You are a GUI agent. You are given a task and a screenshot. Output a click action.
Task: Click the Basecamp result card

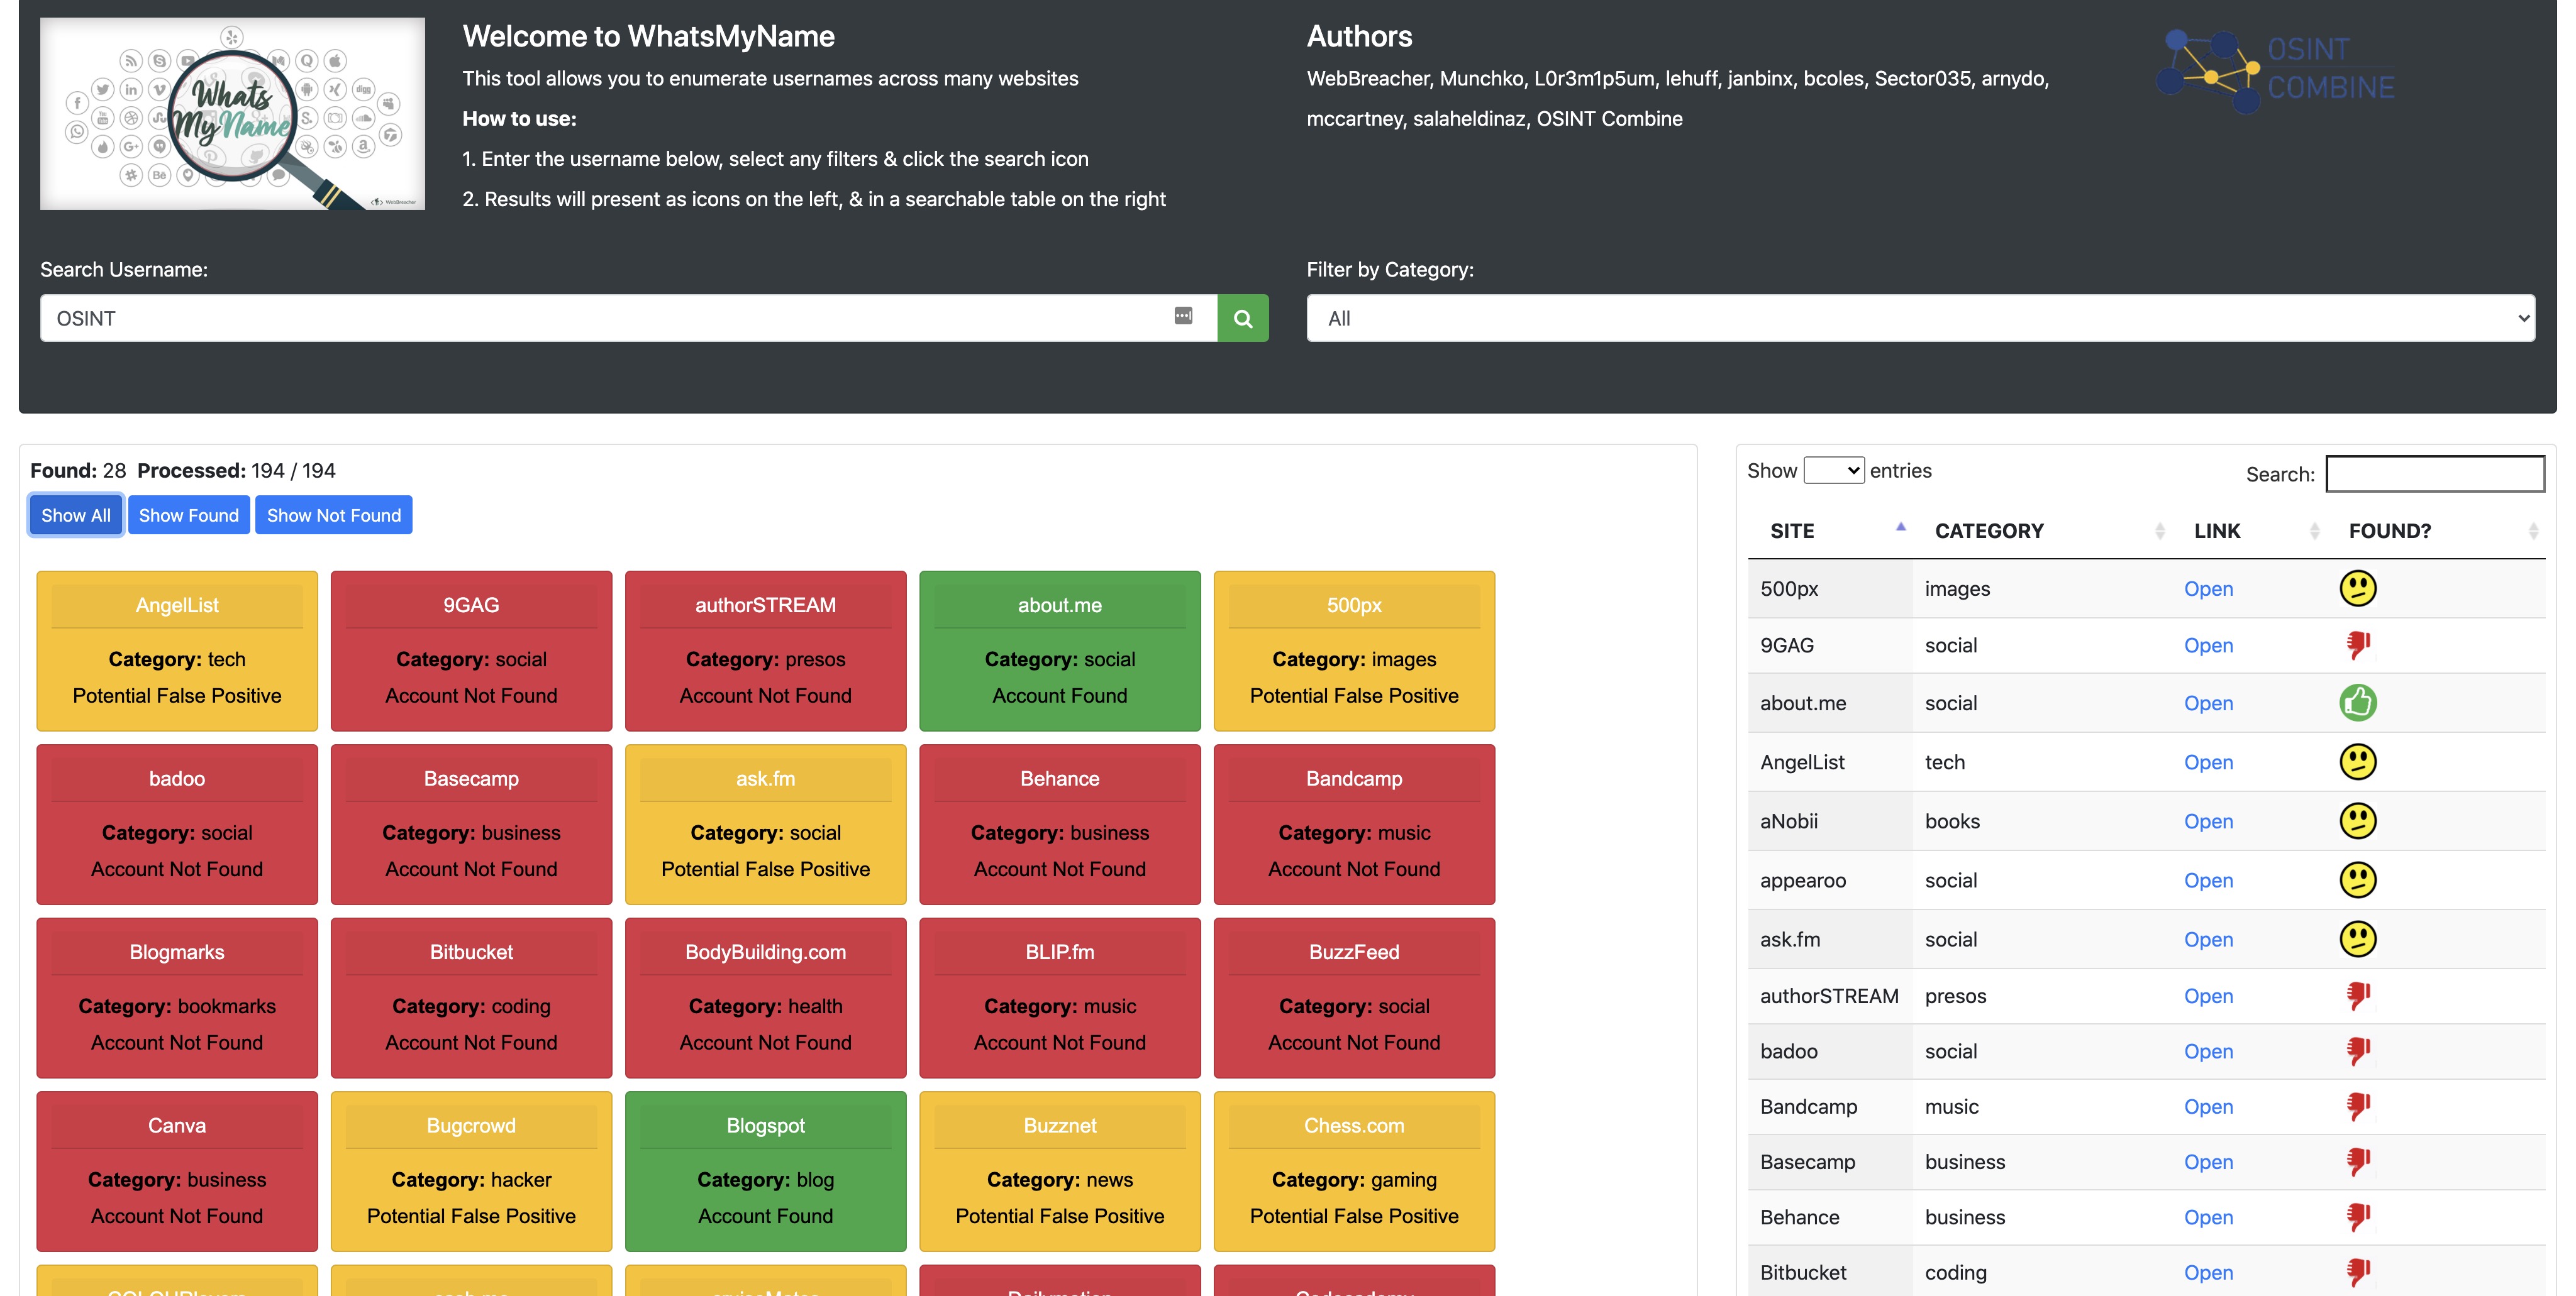click(471, 825)
